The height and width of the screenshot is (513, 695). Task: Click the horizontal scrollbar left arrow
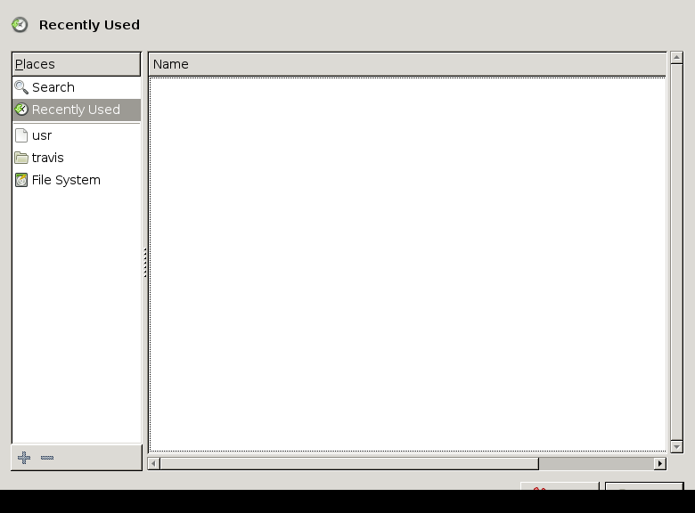[x=154, y=463]
